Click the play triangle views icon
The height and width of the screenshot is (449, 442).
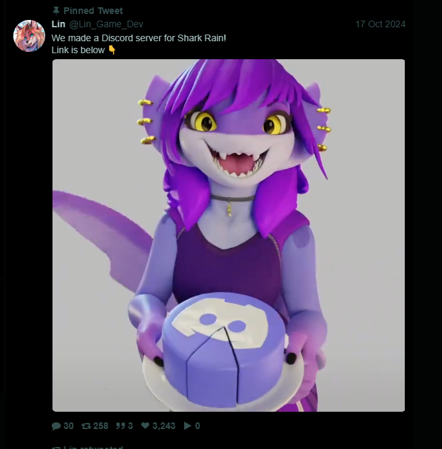click(x=187, y=426)
